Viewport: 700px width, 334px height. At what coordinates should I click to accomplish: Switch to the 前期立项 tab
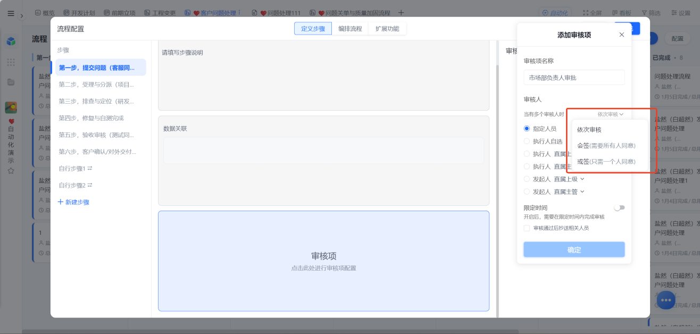click(x=120, y=13)
